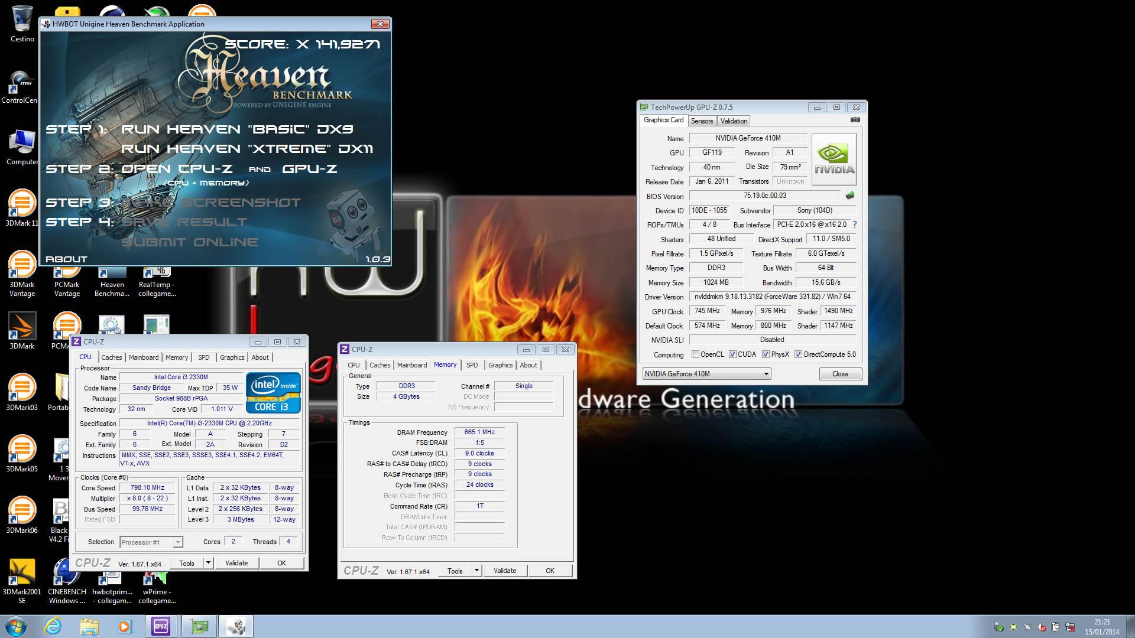Switch to CPU-Z via taskbar button
Viewport: 1135px width, 638px height.
[161, 626]
